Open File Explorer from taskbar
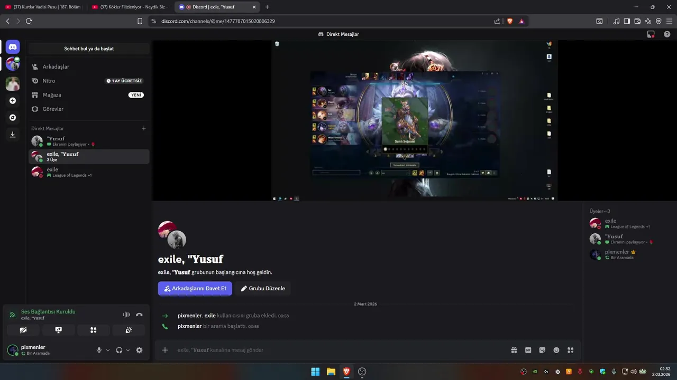The image size is (677, 380). tap(331, 372)
